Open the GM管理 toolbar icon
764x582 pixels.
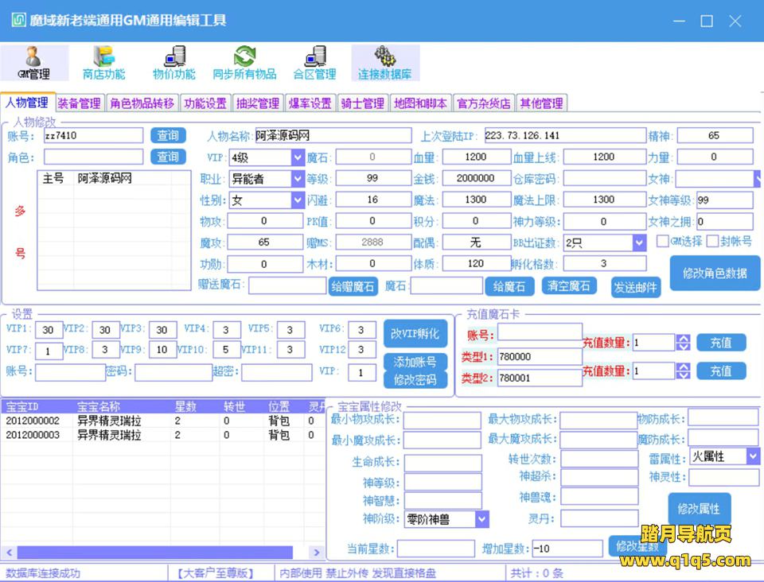pos(33,62)
